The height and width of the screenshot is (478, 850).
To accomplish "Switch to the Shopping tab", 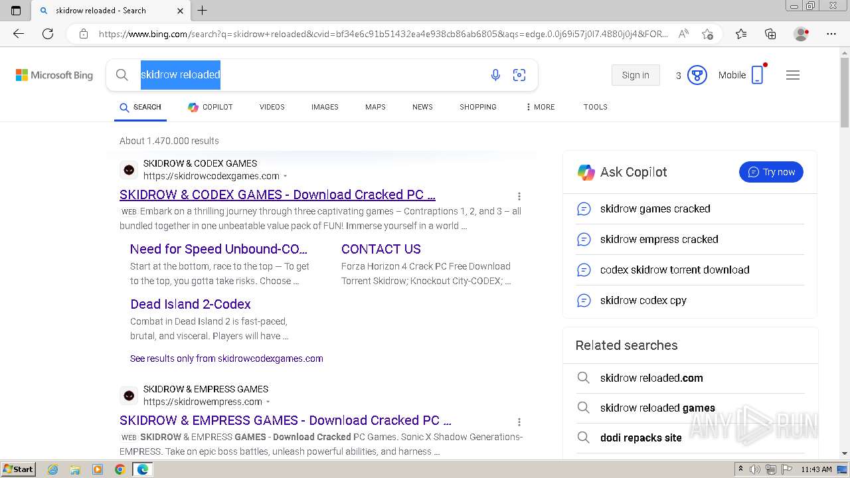I will click(478, 107).
